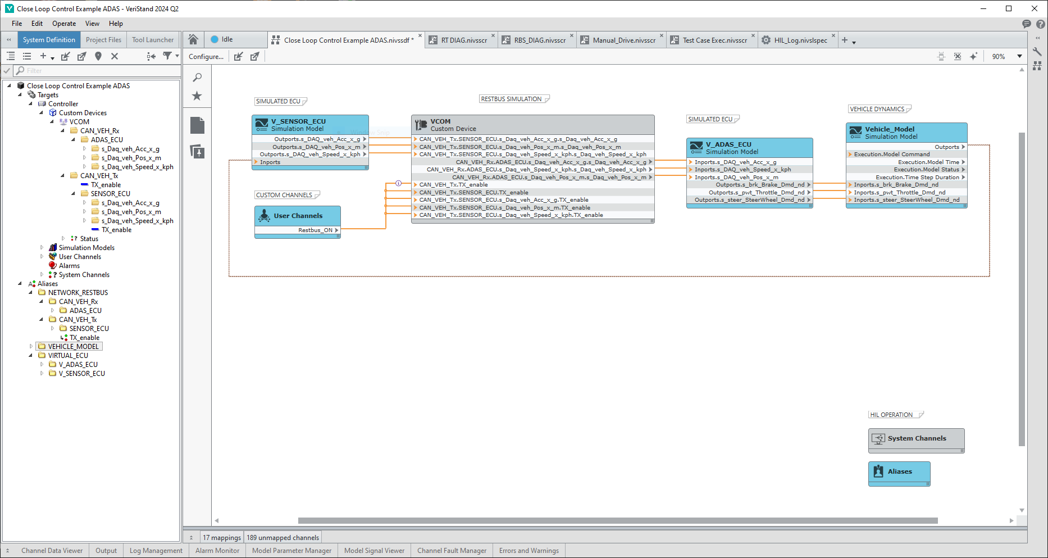Viewport: 1048px width, 558px height.
Task: Open the zoom percentage dropdown
Action: (x=1020, y=56)
